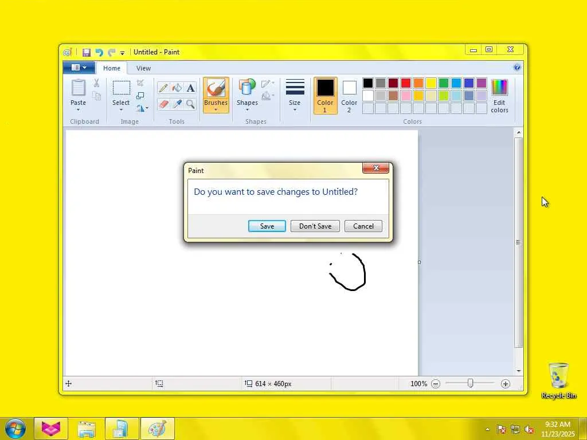This screenshot has height=440, width=587.
Task: Switch to the View ribbon tab
Action: 143,68
